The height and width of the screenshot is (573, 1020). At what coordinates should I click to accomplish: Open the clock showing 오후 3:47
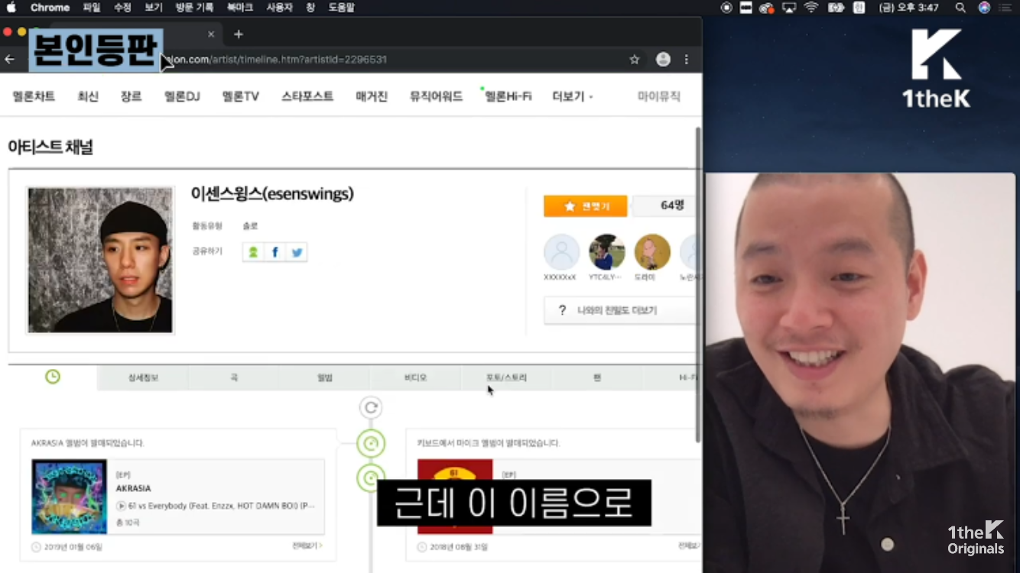(909, 8)
